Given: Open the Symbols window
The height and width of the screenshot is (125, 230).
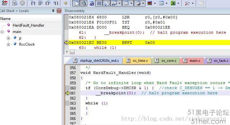Looking at the screenshot, I should click(91, 3).
